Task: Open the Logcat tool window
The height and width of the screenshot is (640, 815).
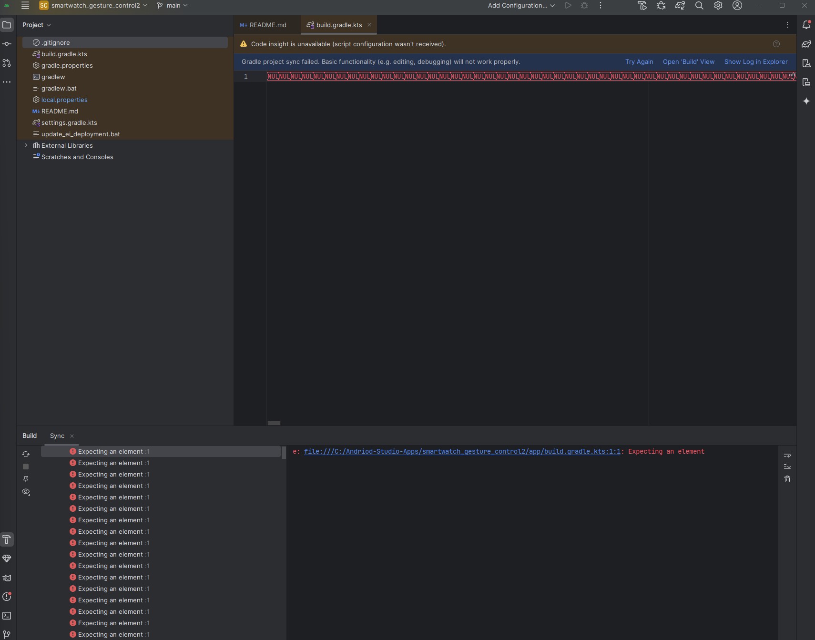Action: click(x=7, y=578)
